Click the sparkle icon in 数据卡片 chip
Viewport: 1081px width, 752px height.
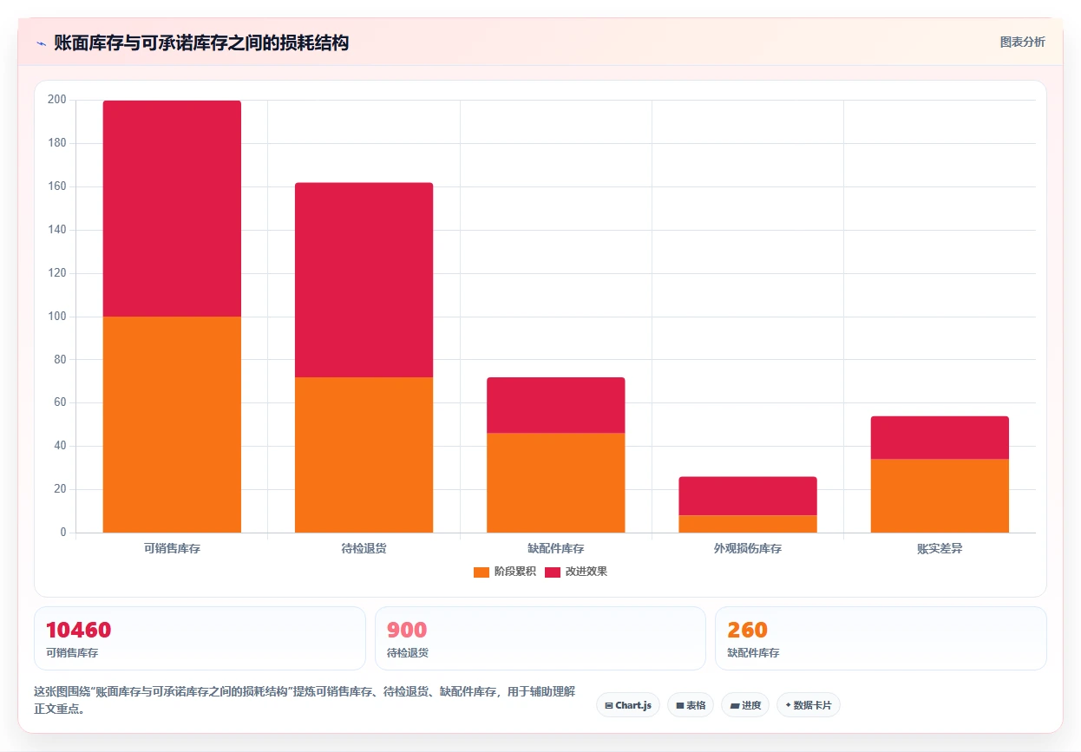pyautogui.click(x=788, y=705)
